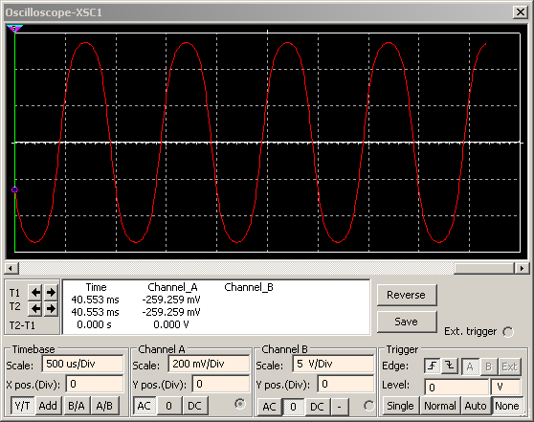Move T2 cursor left with arrow
The height and width of the screenshot is (422, 534).
(35, 309)
